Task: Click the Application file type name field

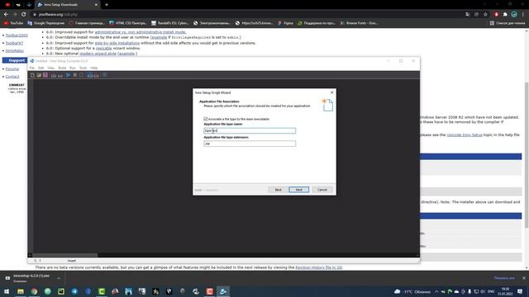Action: [x=250, y=130]
